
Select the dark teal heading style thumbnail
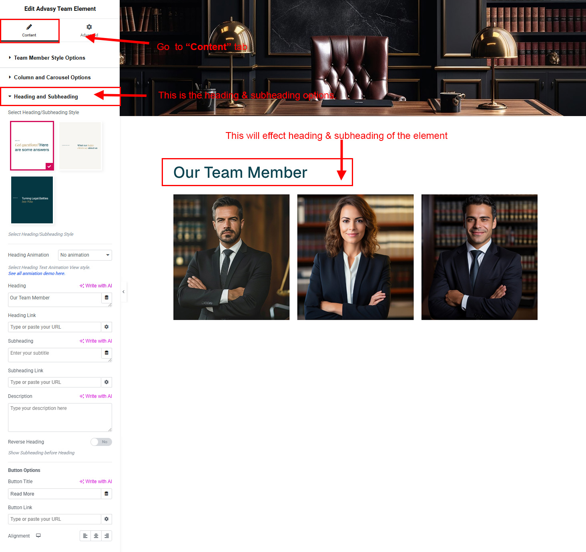tap(32, 200)
